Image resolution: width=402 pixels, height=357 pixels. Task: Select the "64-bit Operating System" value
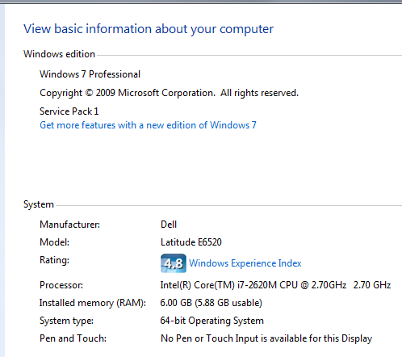pos(211,321)
